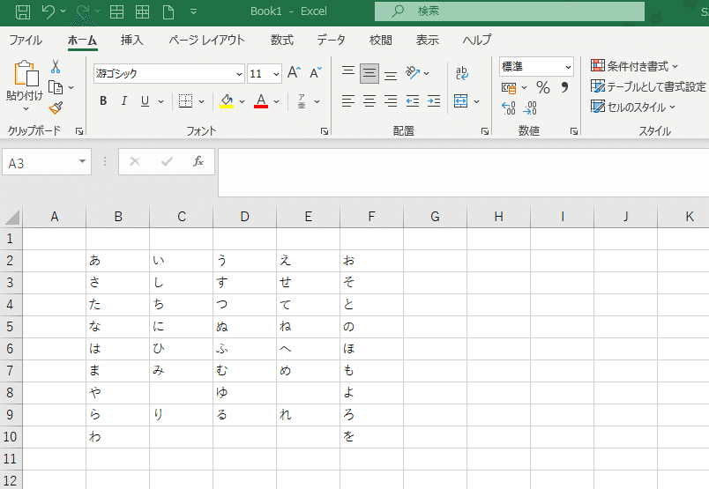Open Quick Access Toolbar customize arrow
The height and width of the screenshot is (489, 709).
point(193,11)
